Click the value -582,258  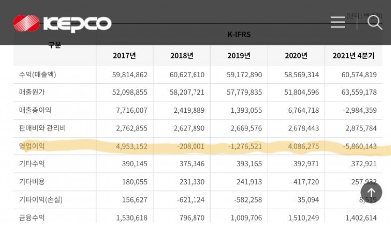(248, 200)
